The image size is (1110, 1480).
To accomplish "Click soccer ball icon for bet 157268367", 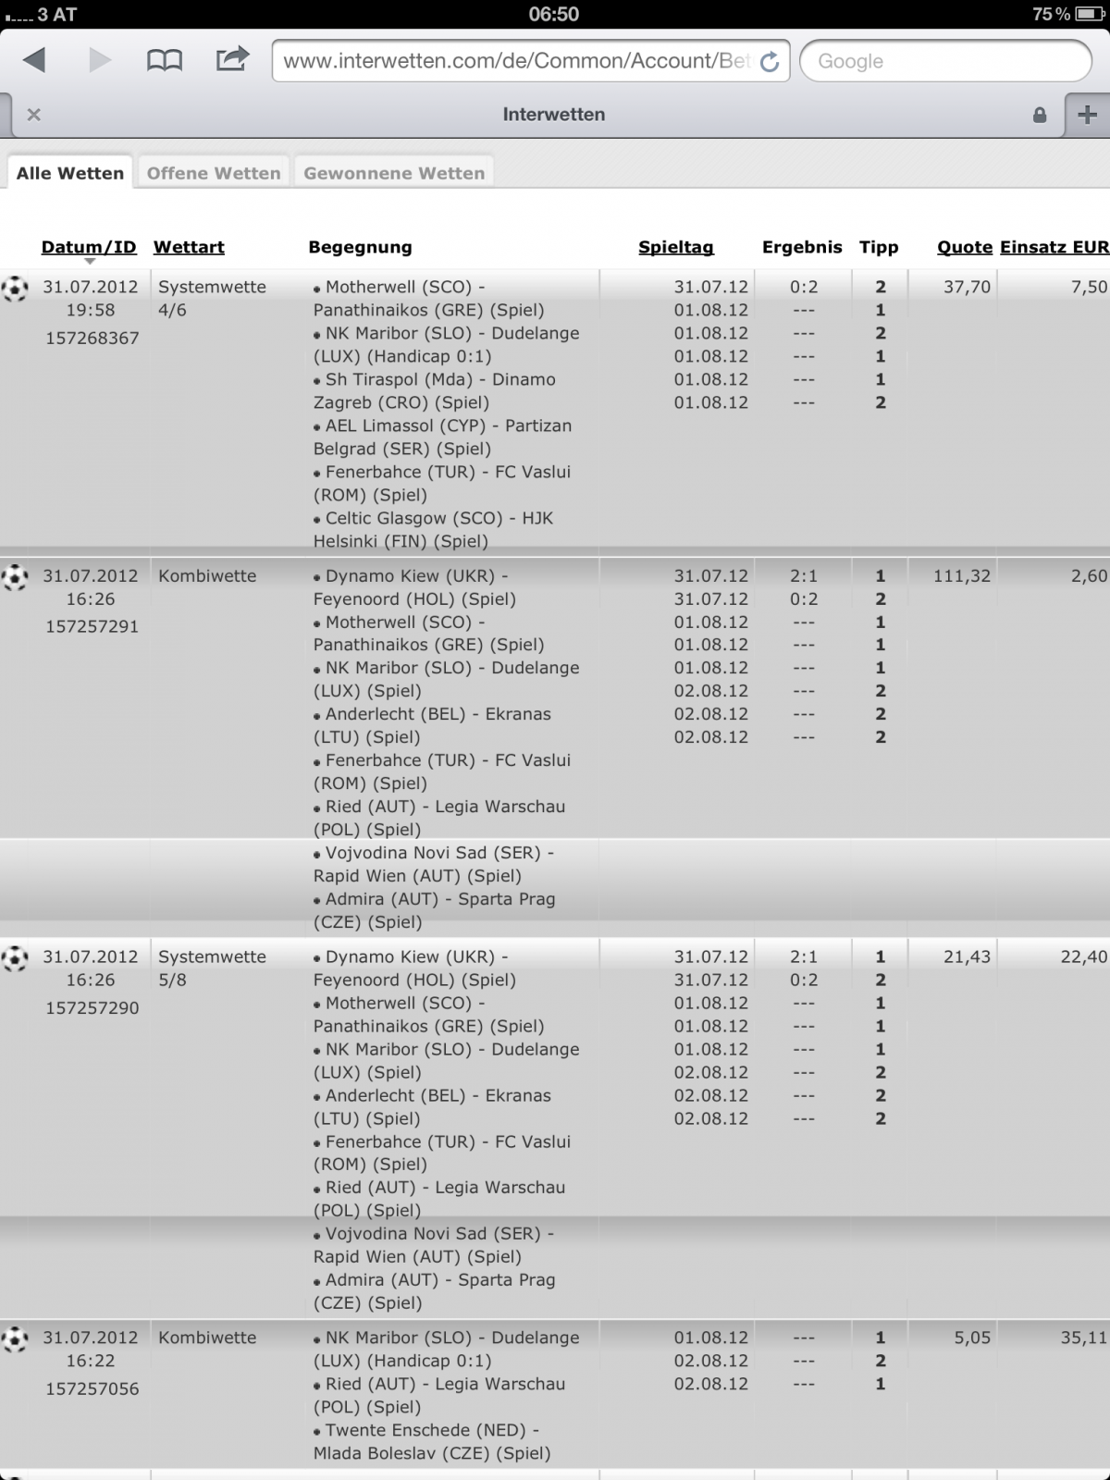I will (x=15, y=289).
